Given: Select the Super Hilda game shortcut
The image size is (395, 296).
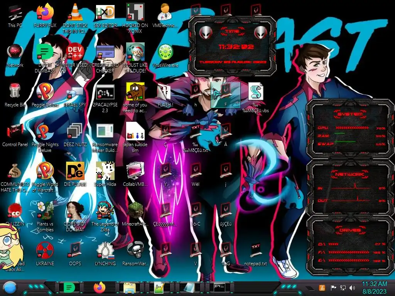Looking at the screenshot, I should (105, 175).
